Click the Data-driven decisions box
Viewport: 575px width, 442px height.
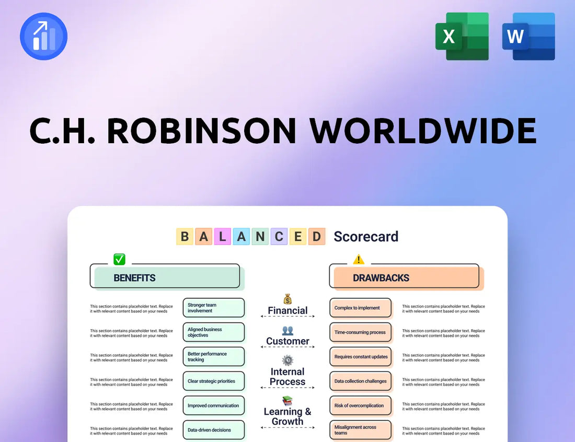(214, 430)
